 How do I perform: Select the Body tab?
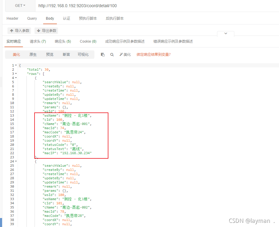coord(50,18)
